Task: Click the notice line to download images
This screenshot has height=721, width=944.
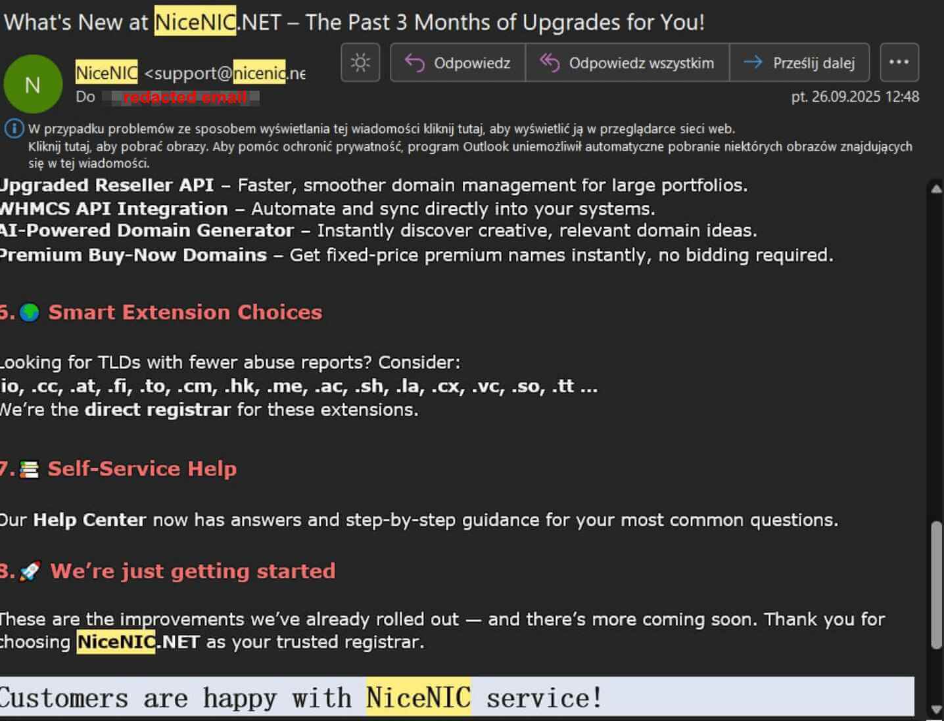Action: pos(460,146)
